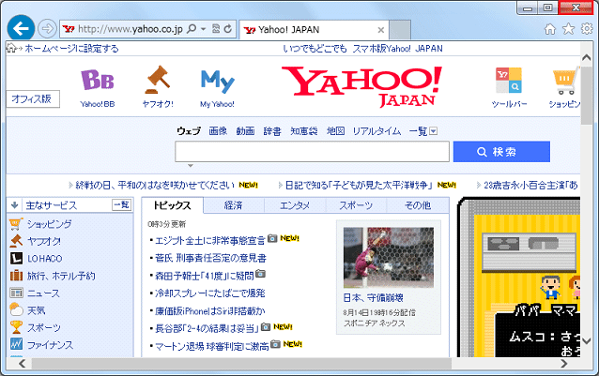599x376 pixels.
Task: Click the Yahoo search text box
Action: (312, 152)
